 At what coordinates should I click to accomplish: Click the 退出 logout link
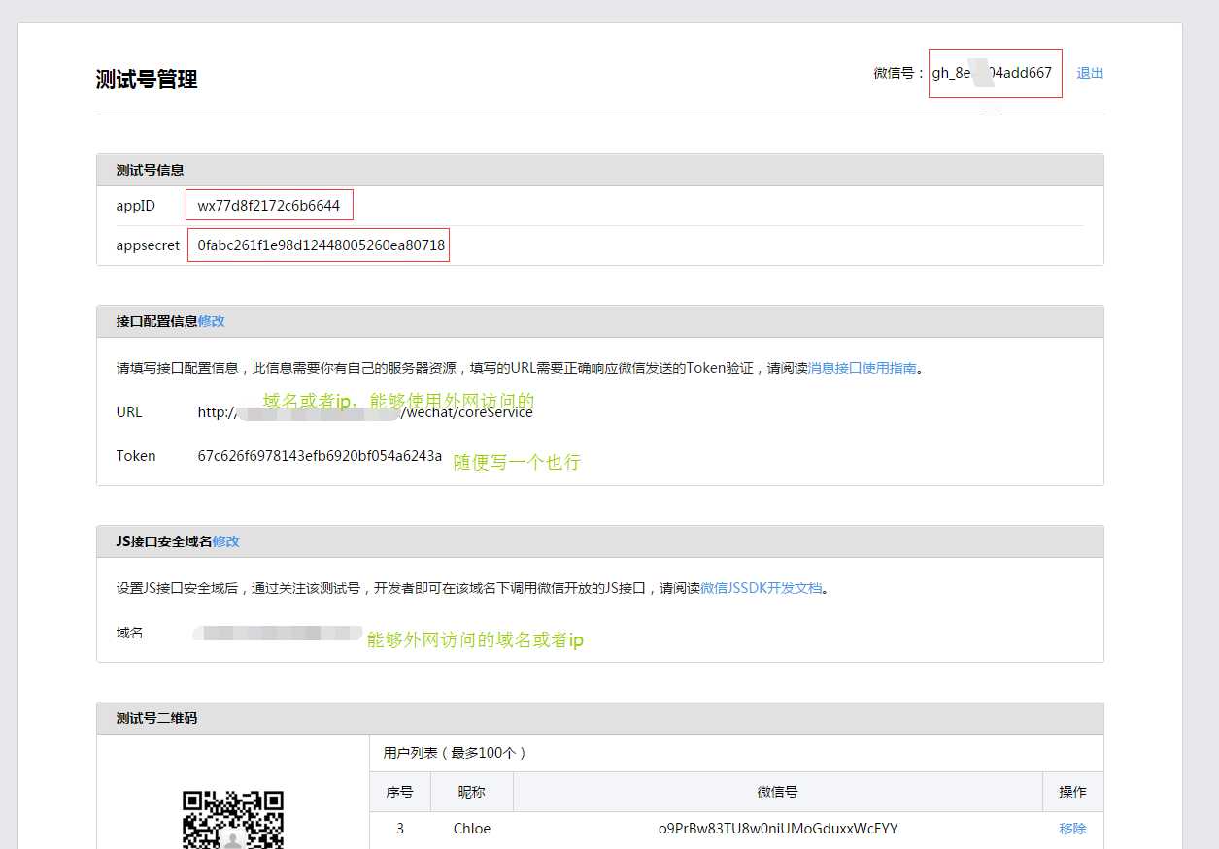pos(1090,73)
